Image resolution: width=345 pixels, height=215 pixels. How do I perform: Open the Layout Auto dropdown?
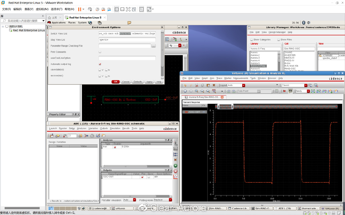(x=244, y=85)
